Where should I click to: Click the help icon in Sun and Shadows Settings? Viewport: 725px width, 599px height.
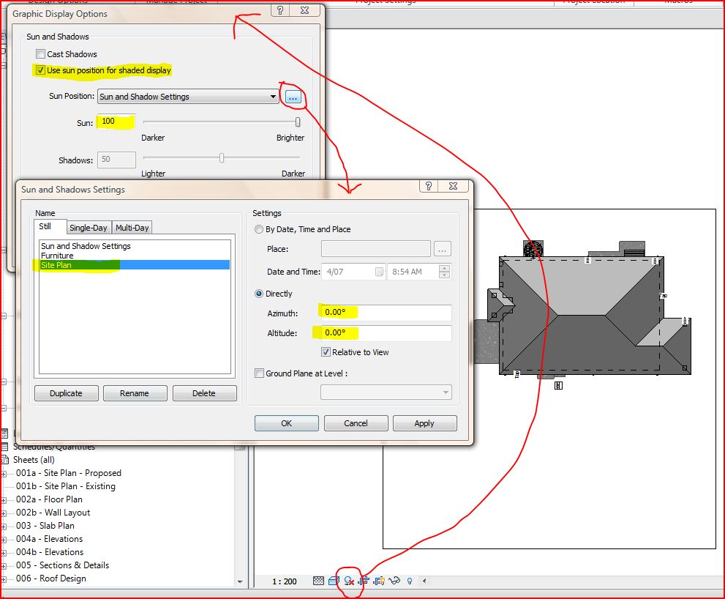click(429, 186)
